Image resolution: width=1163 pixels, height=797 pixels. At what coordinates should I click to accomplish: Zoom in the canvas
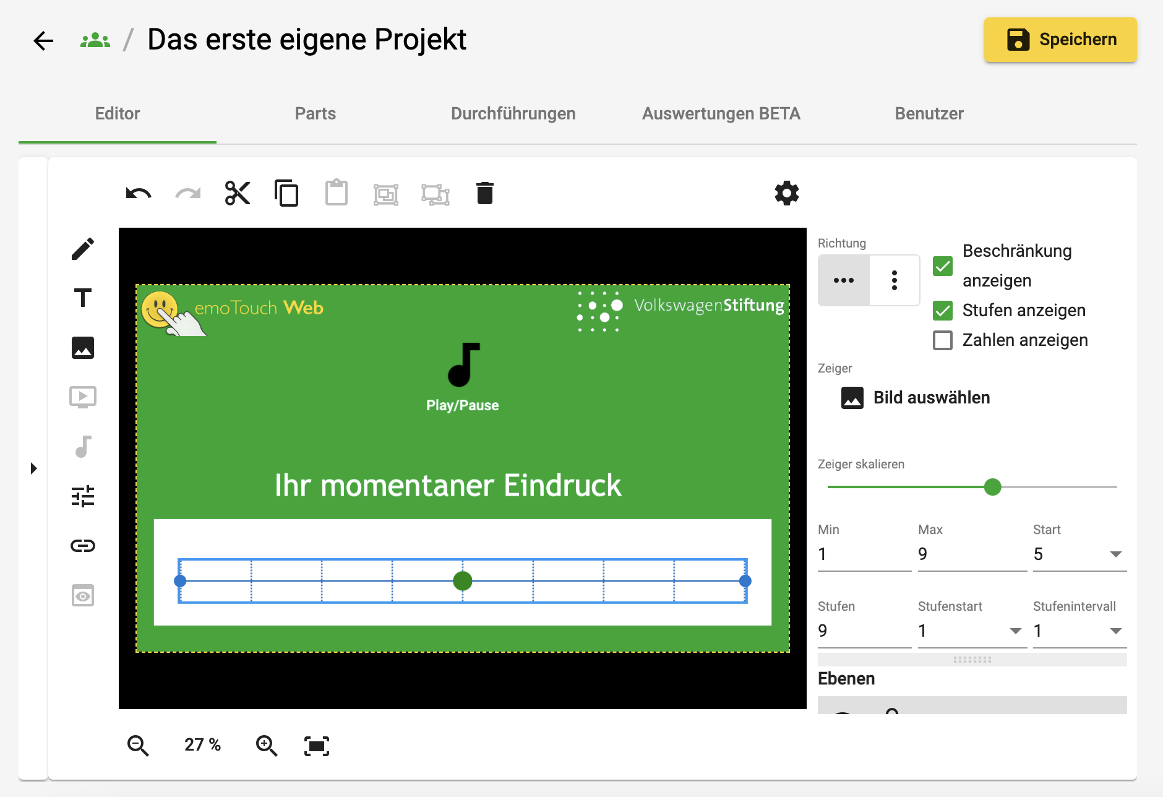pos(267,746)
